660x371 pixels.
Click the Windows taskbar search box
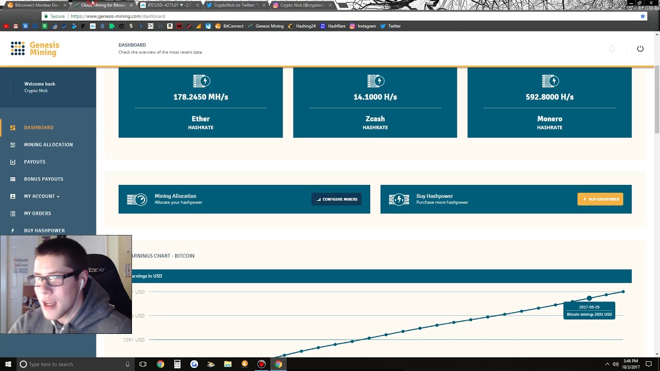(75, 364)
